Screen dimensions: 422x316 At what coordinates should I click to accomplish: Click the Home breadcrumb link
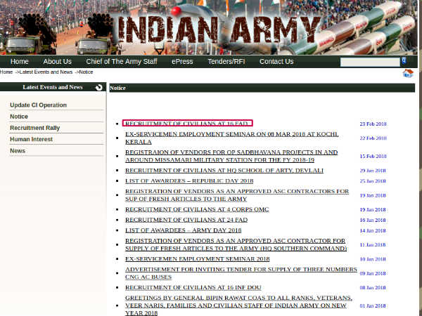6,72
